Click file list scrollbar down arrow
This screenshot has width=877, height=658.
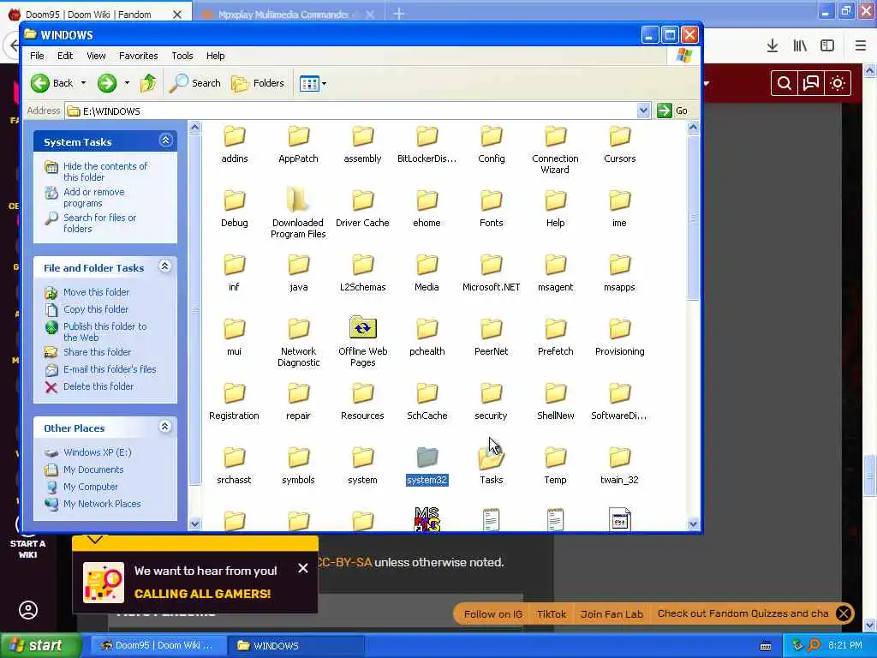coord(693,524)
